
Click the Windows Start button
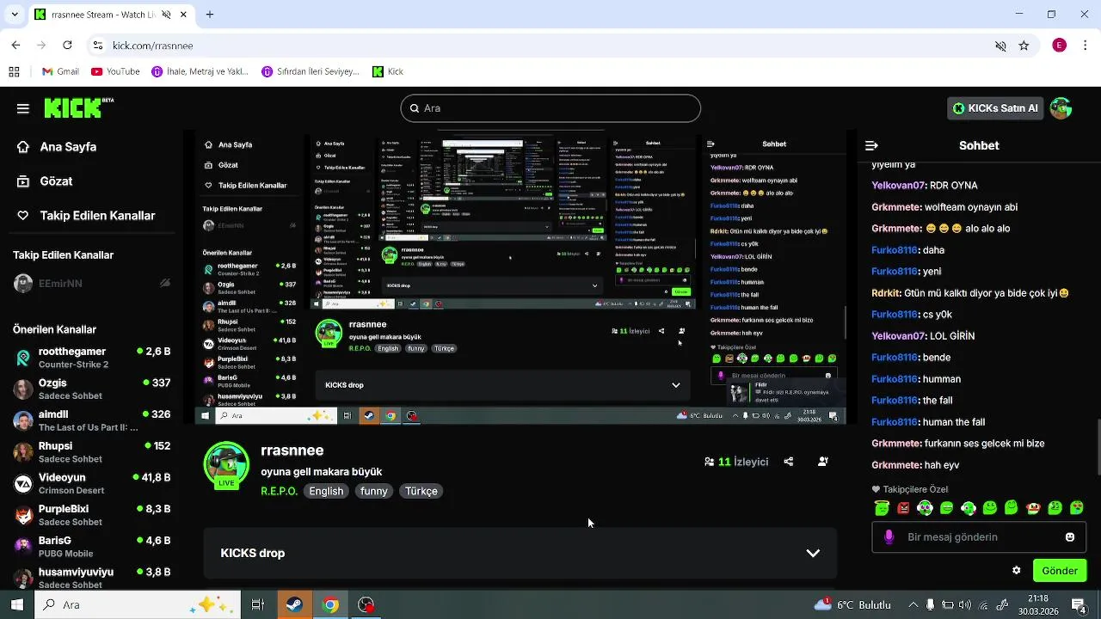coord(16,605)
